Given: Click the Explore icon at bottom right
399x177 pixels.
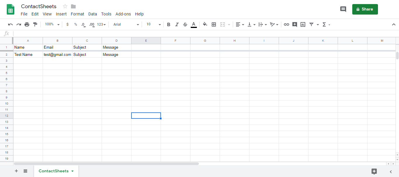Looking at the screenshot, I should pyautogui.click(x=374, y=171).
